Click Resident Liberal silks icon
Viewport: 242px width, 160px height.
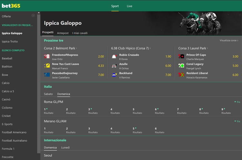[x=181, y=75]
